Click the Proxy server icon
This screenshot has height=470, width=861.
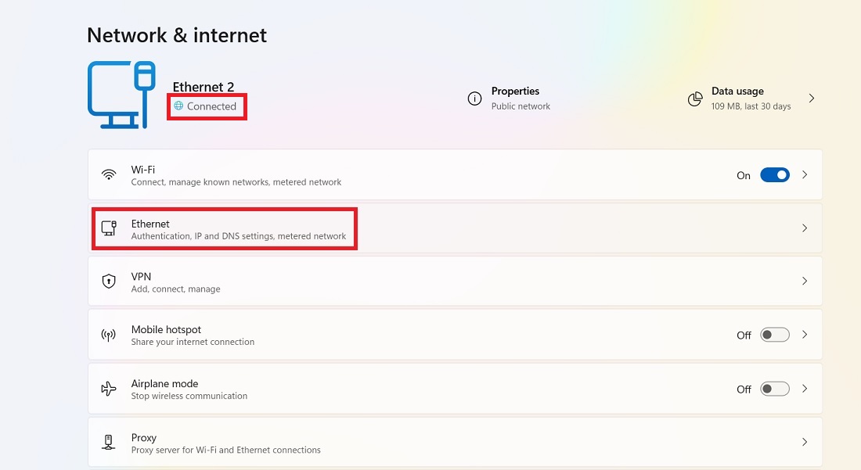click(109, 442)
